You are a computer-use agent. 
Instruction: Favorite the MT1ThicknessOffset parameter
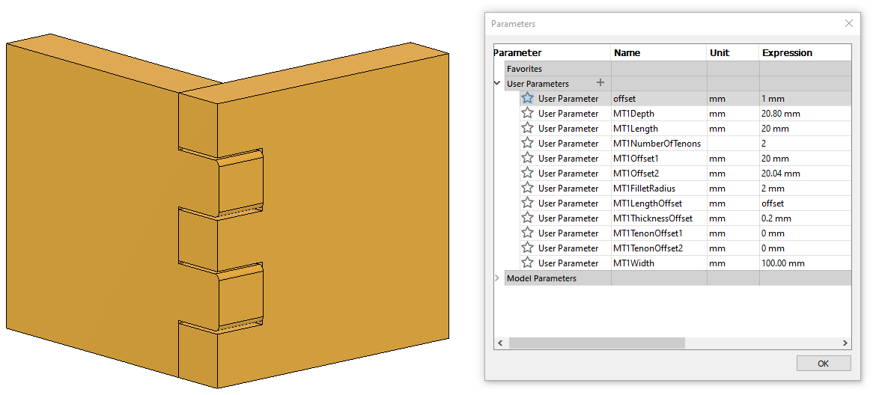[x=528, y=218]
